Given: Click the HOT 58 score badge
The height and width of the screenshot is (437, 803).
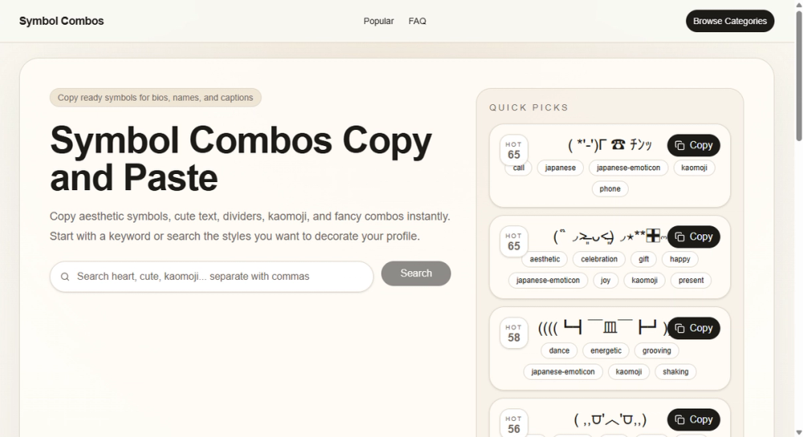Looking at the screenshot, I should [514, 333].
